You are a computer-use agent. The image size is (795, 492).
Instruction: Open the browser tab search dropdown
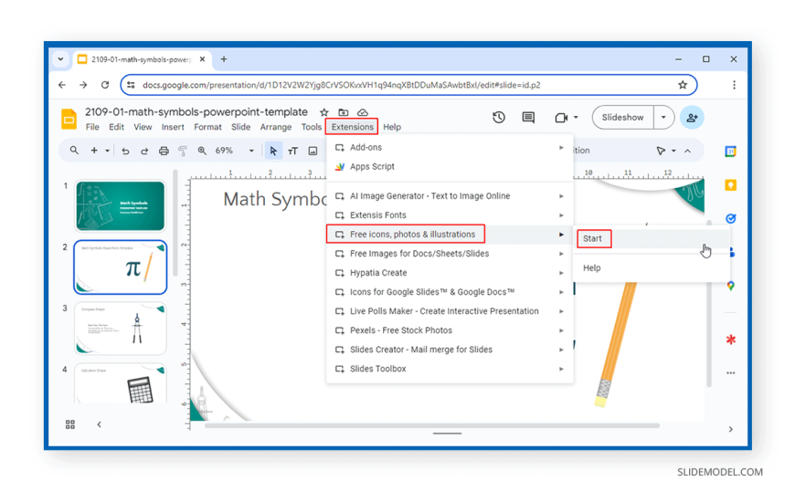click(61, 59)
